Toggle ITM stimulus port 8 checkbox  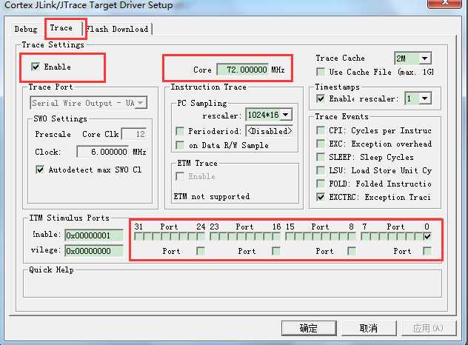pyautogui.click(x=352, y=237)
